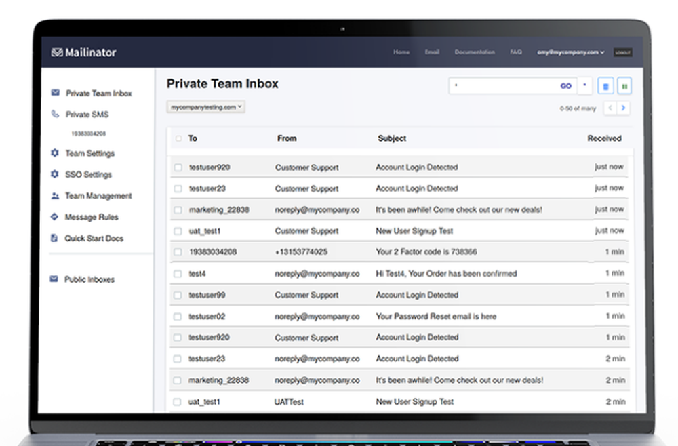This screenshot has width=678, height=446.
Task: Select Private SMS in sidebar
Action: (87, 114)
